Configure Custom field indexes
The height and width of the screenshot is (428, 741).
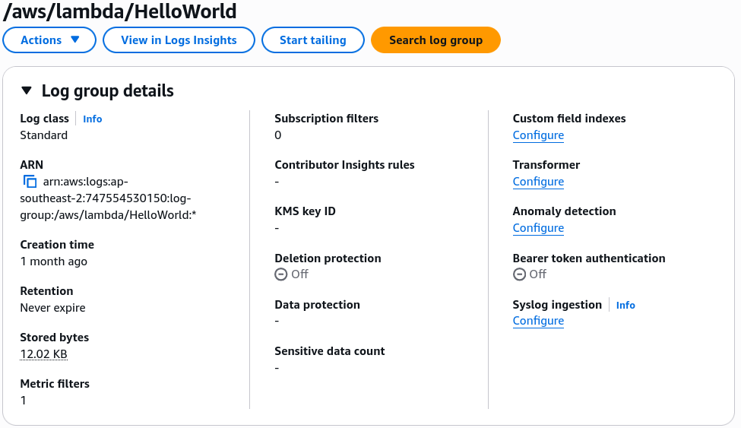[x=538, y=135]
